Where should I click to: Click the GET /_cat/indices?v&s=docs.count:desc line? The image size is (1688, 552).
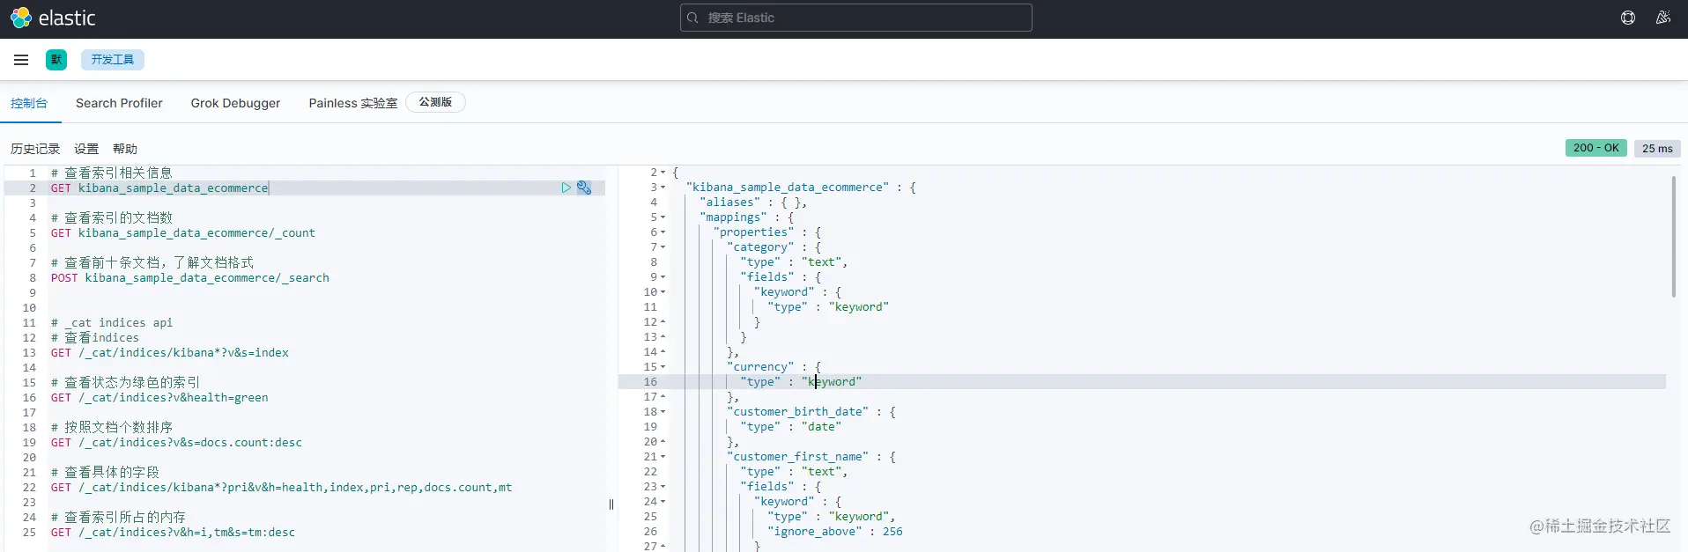coord(176,443)
